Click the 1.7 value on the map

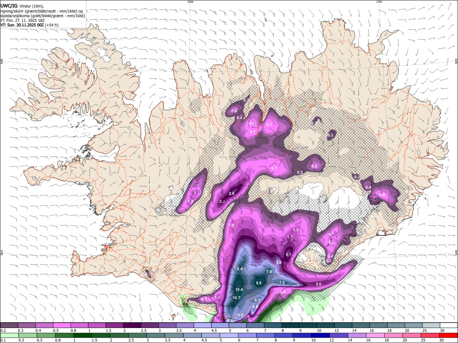290,237
